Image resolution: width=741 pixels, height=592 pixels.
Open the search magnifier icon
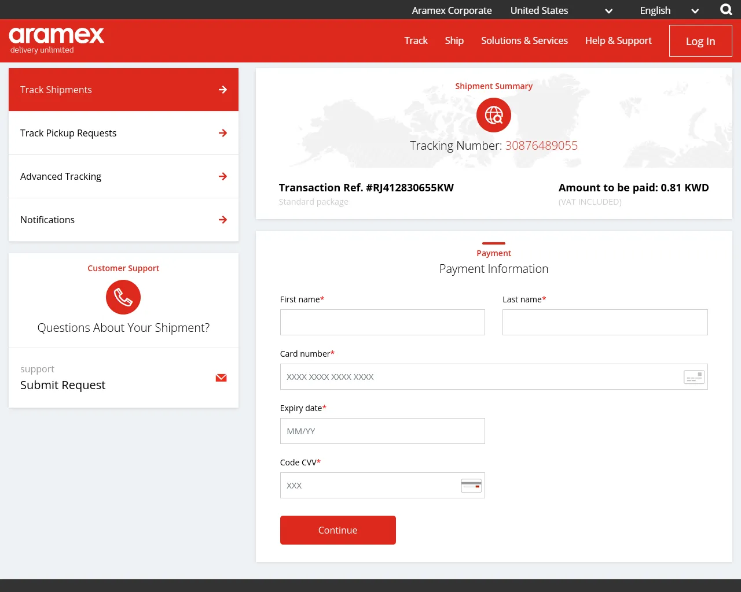click(x=726, y=10)
